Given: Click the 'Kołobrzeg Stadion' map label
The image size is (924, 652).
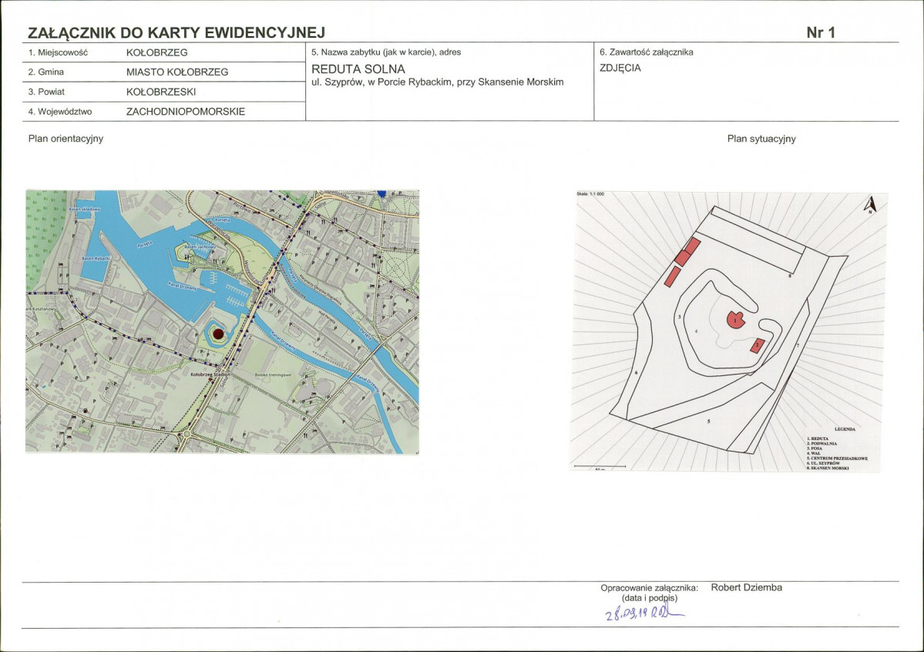Looking at the screenshot, I should [210, 375].
